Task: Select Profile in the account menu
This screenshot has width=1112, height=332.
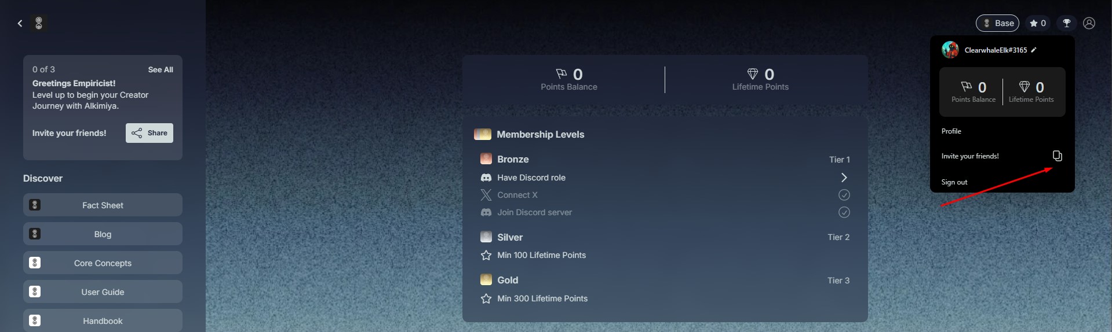Action: pyautogui.click(x=951, y=131)
